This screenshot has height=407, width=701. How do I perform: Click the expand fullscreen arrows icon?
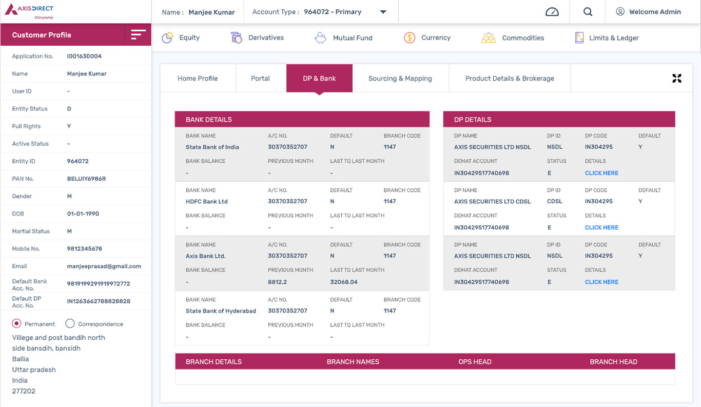(677, 78)
